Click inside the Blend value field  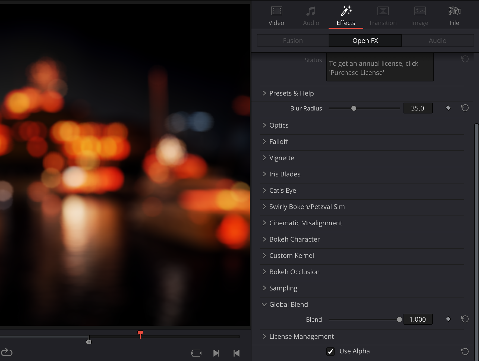(418, 319)
